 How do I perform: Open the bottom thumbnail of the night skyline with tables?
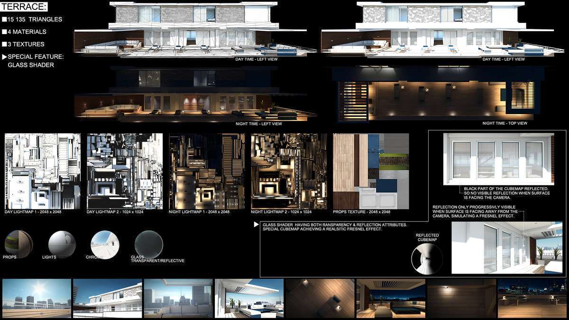tap(532, 298)
